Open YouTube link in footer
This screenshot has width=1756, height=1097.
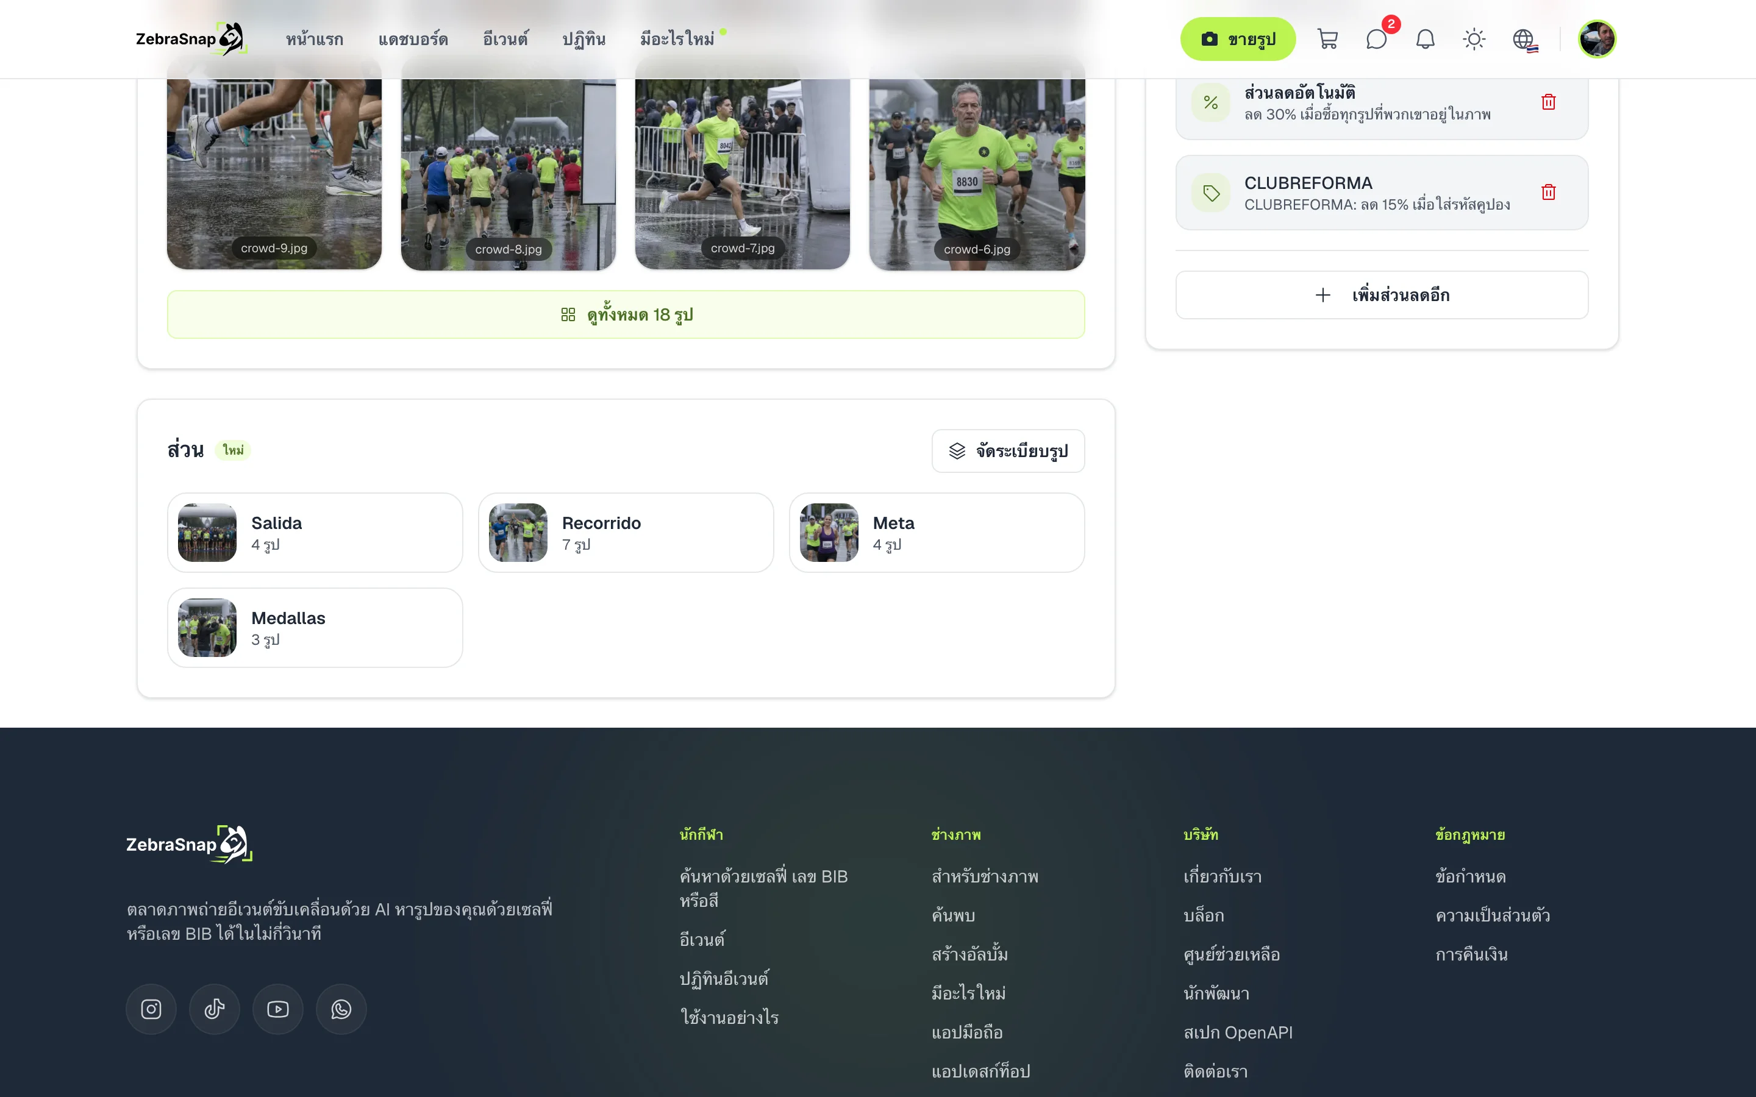tap(278, 1009)
